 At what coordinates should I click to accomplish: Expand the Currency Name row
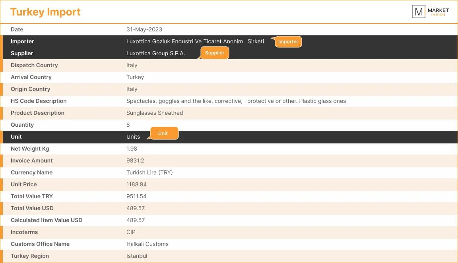point(229,172)
